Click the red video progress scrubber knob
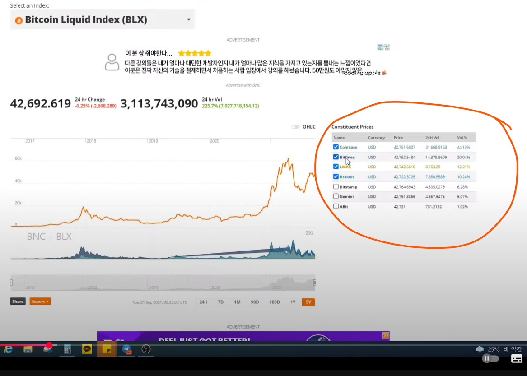The width and height of the screenshot is (527, 376). pyautogui.click(x=49, y=345)
